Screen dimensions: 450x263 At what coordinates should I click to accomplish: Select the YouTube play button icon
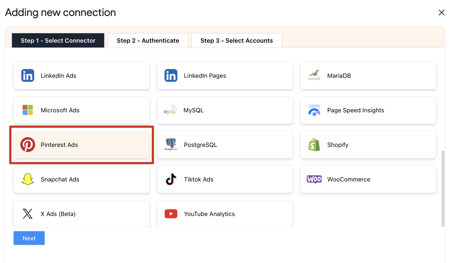171,214
